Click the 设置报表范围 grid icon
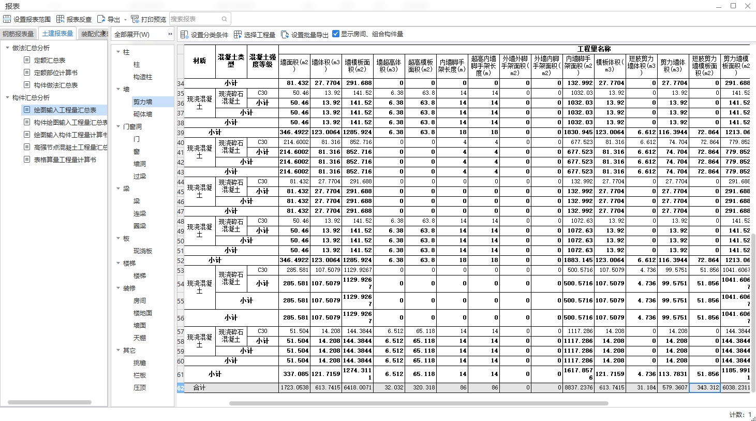 pos(7,19)
